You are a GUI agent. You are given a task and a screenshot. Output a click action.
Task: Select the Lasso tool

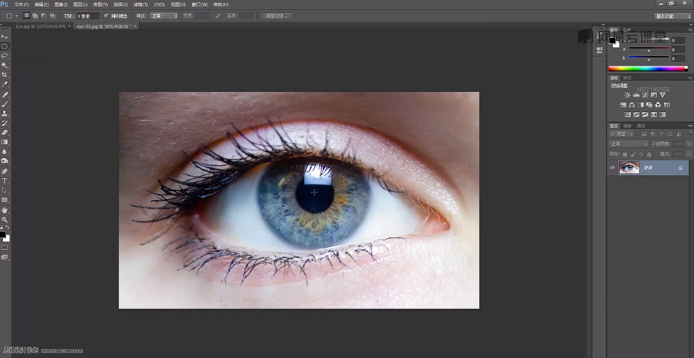(5, 56)
